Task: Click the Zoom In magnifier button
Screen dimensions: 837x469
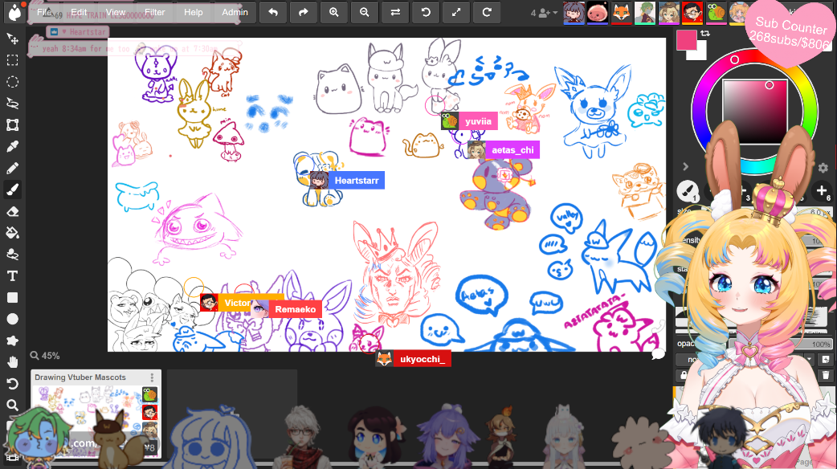Action: 334,12
